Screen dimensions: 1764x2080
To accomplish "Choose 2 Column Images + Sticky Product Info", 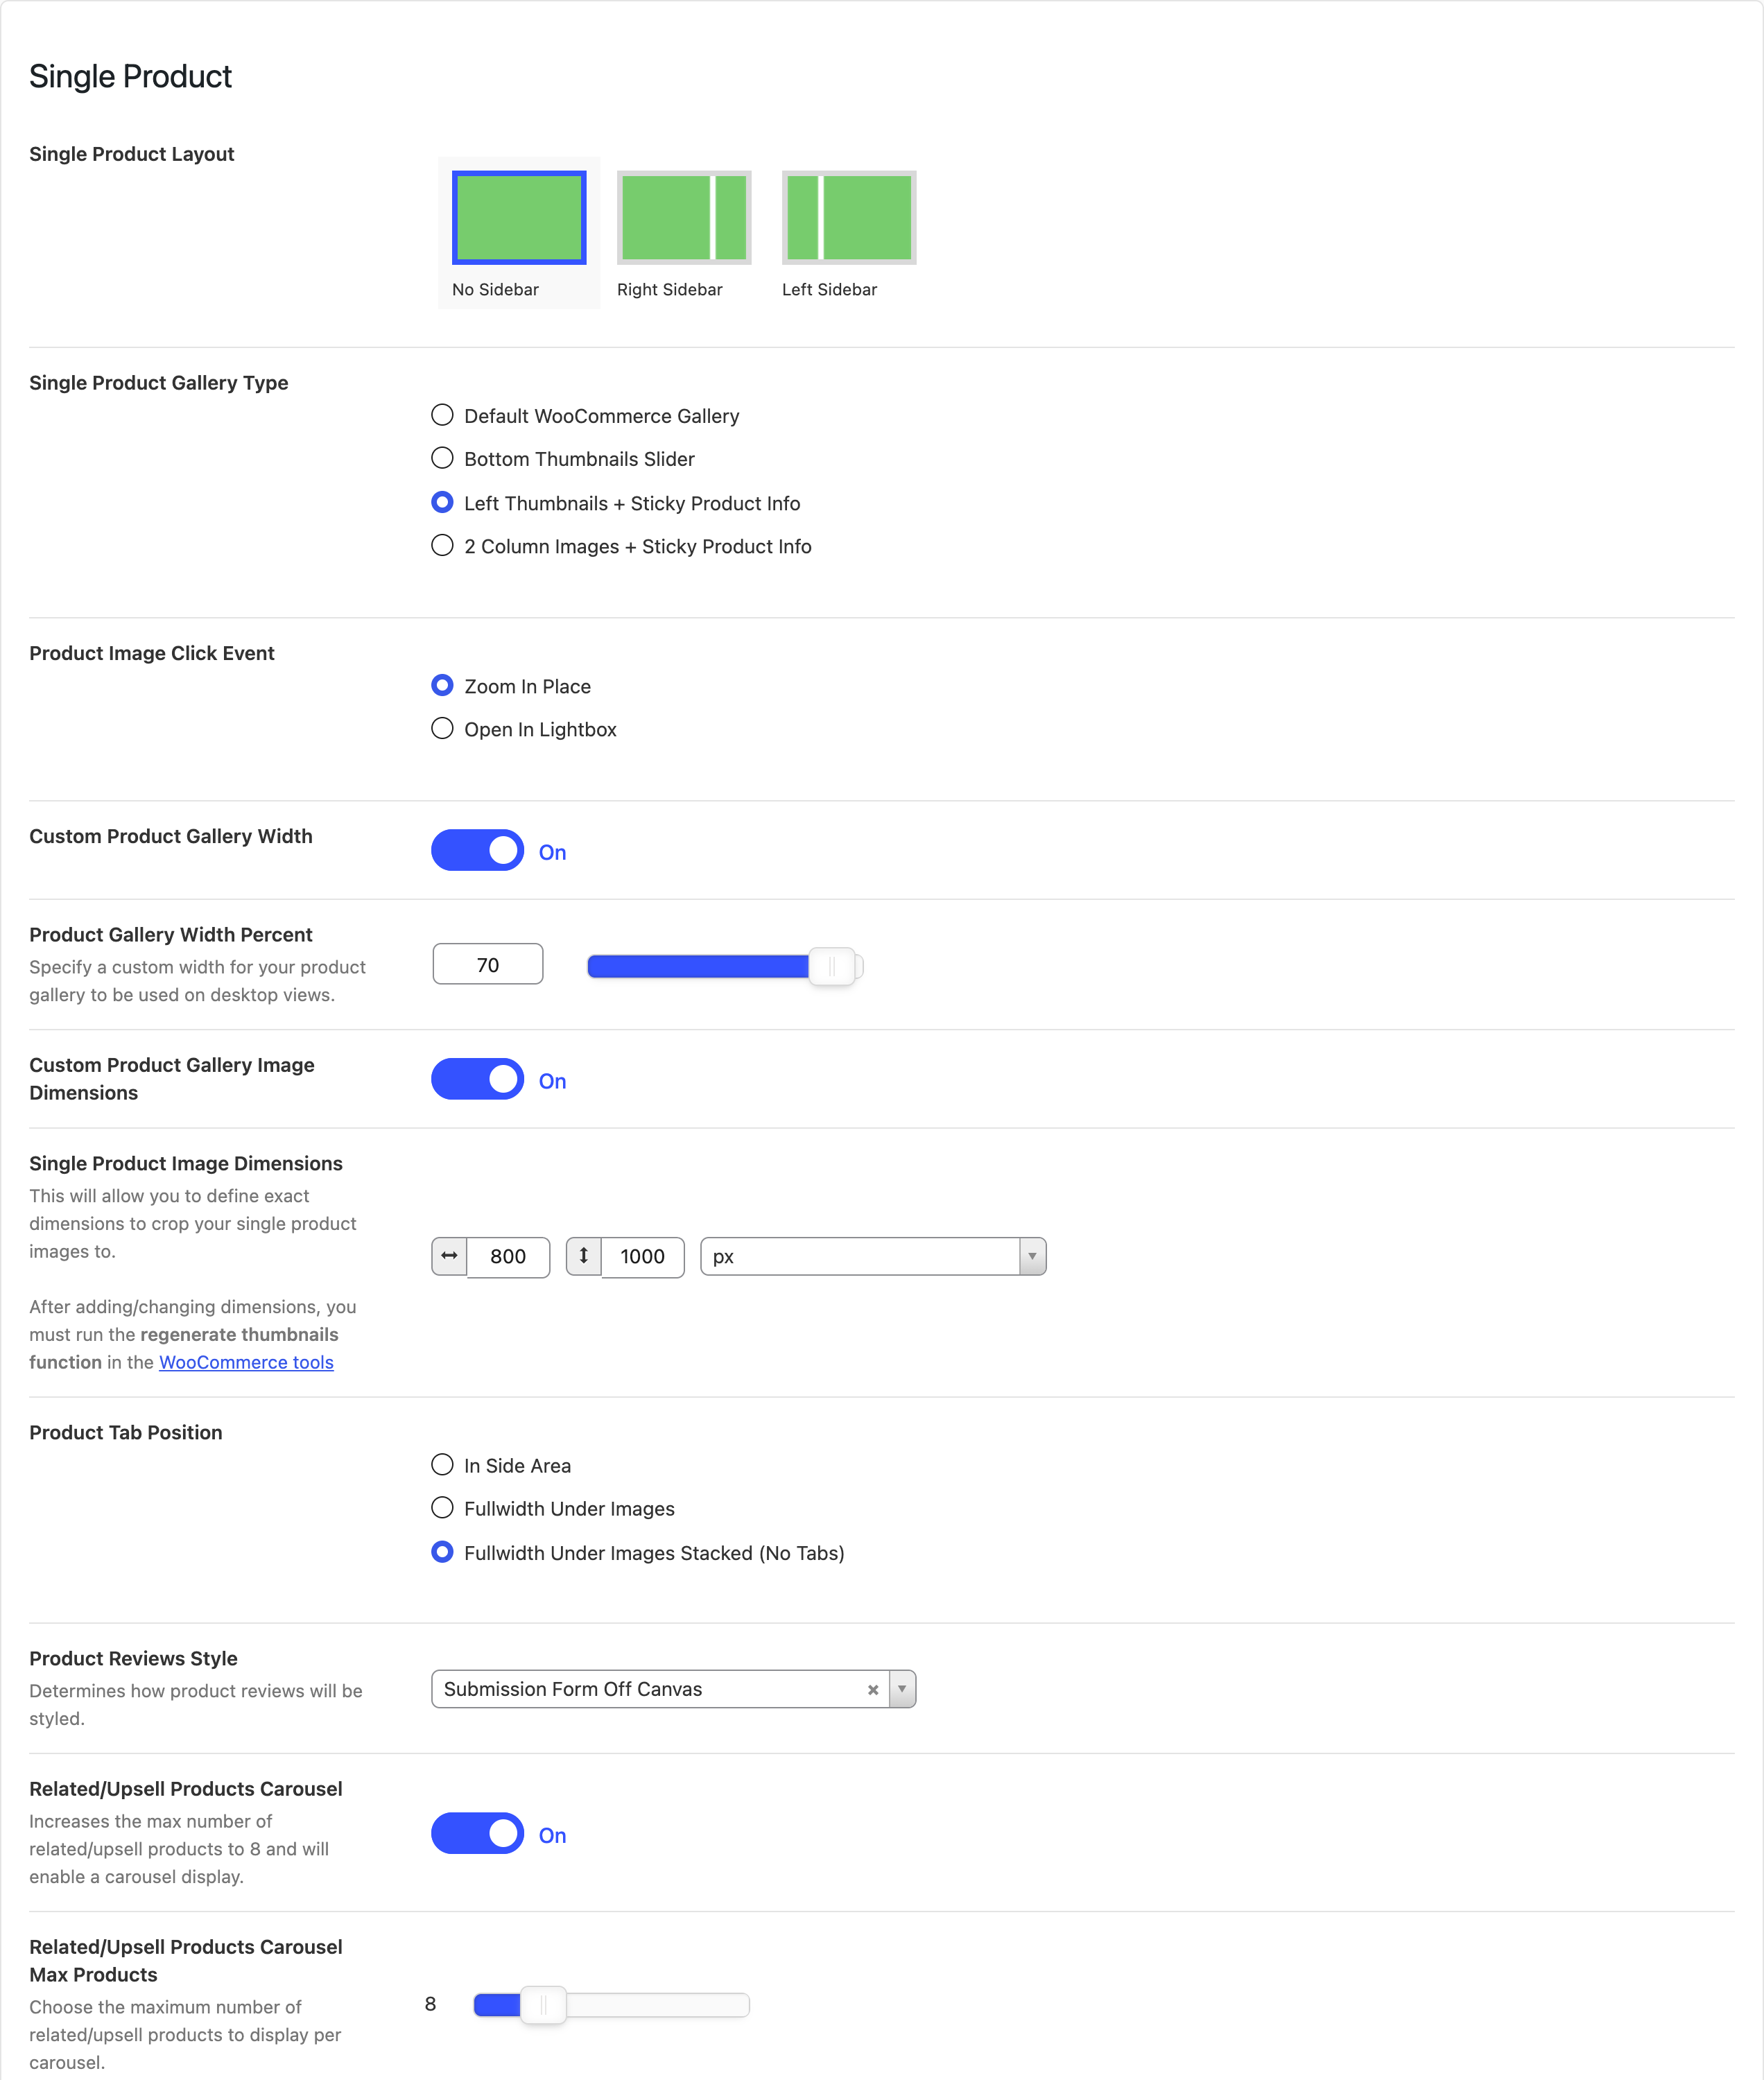I will (x=442, y=545).
